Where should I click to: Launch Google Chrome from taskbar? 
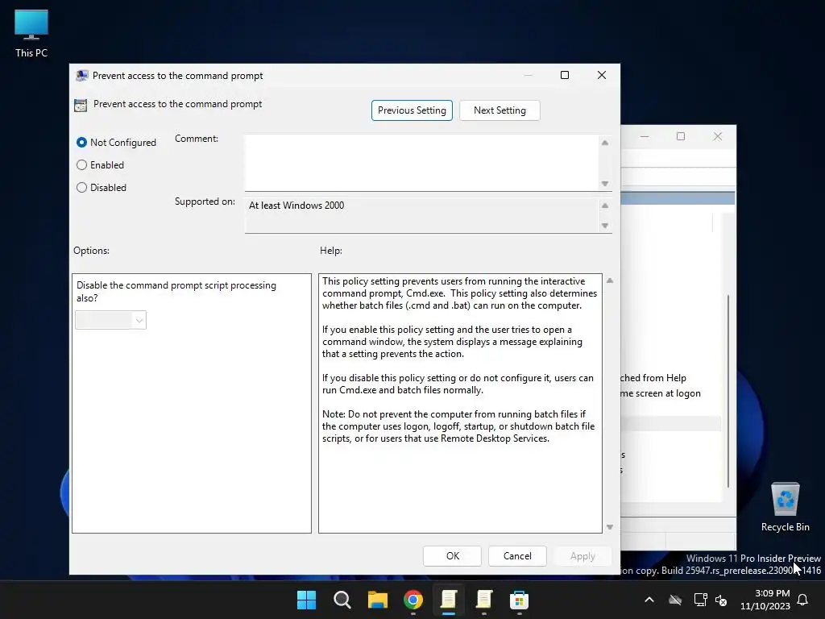tap(413, 600)
